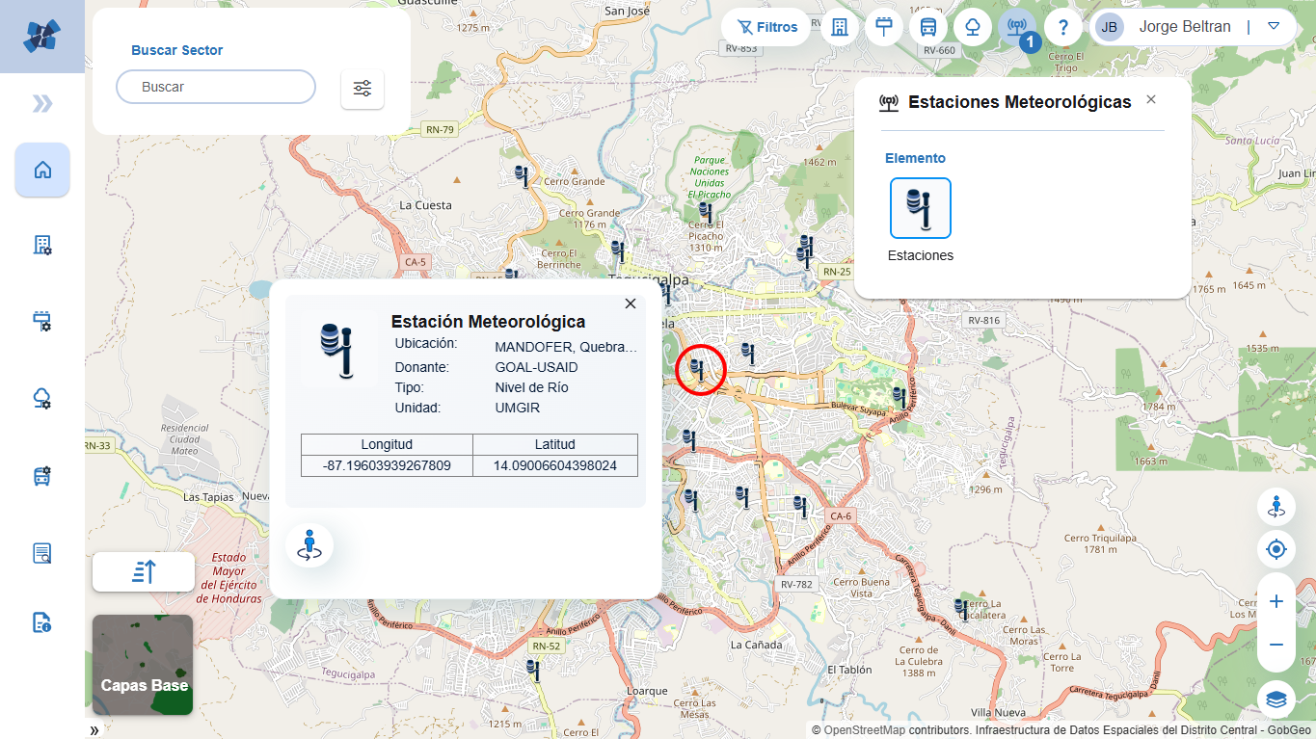The height and width of the screenshot is (739, 1316).
Task: Close the Estación Meteorológica popup
Action: pos(631,304)
